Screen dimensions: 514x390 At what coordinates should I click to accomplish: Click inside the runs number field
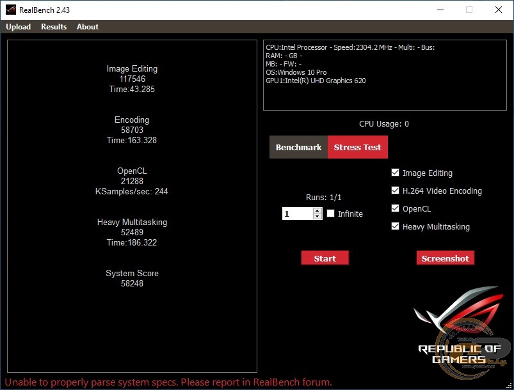tap(297, 214)
